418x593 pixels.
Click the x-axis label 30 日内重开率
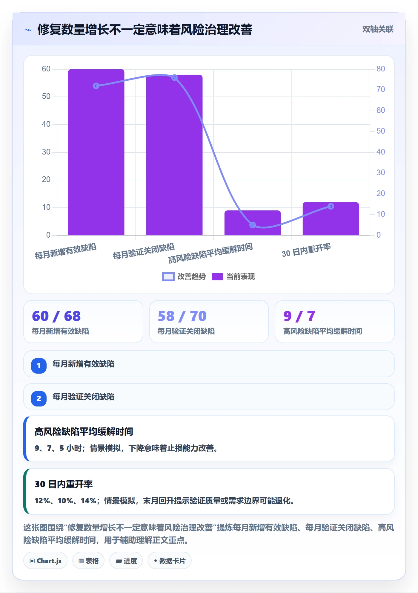coord(306,250)
